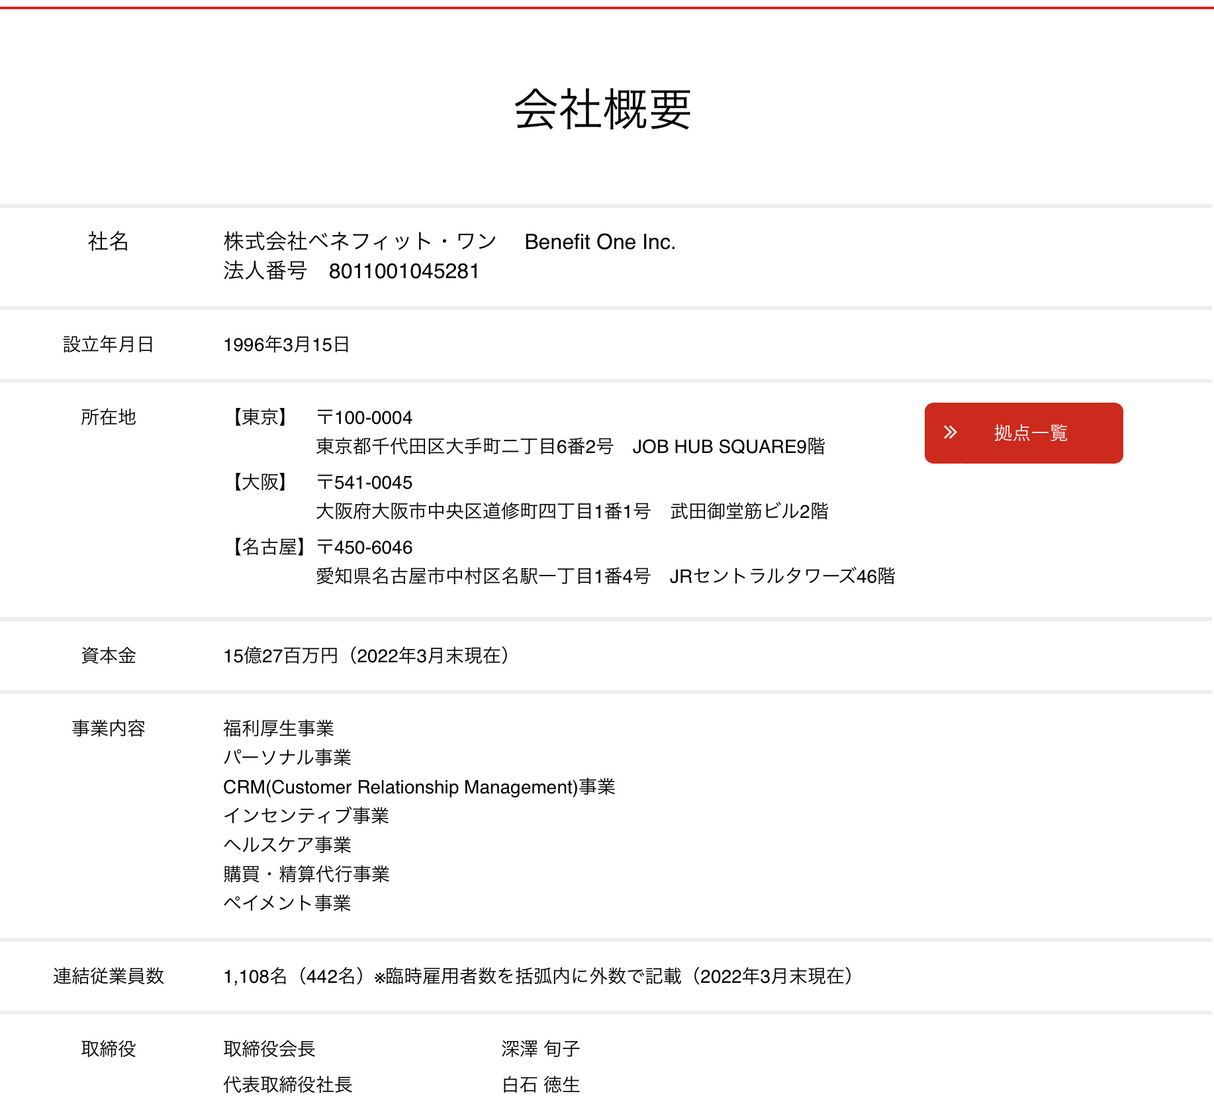Click the ヘルスケア事業 business line
The image size is (1214, 1106).
click(287, 845)
